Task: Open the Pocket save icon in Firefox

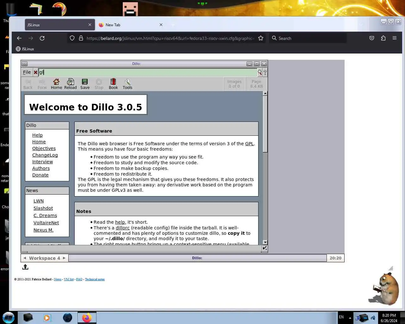Action: [372, 38]
